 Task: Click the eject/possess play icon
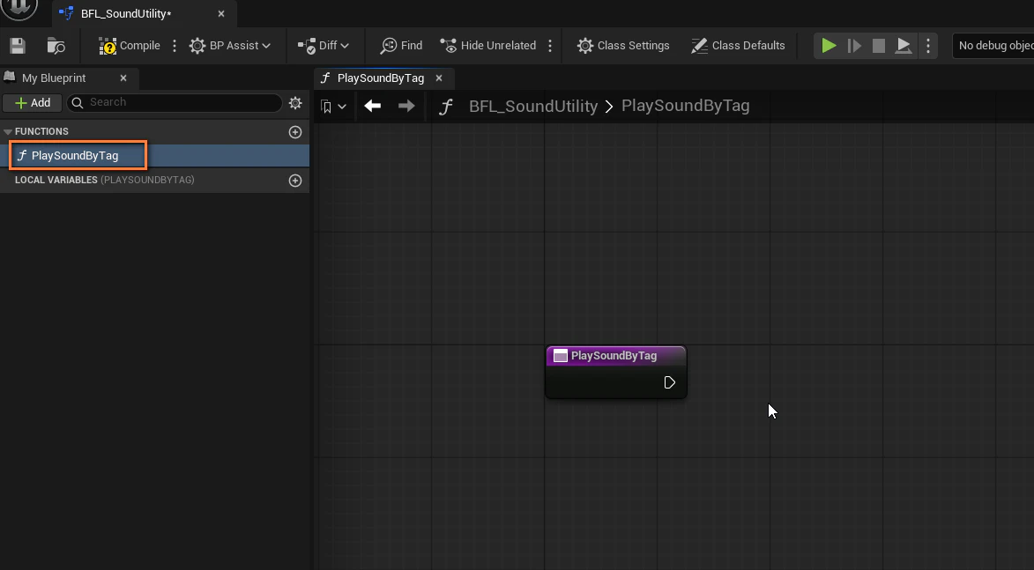904,46
